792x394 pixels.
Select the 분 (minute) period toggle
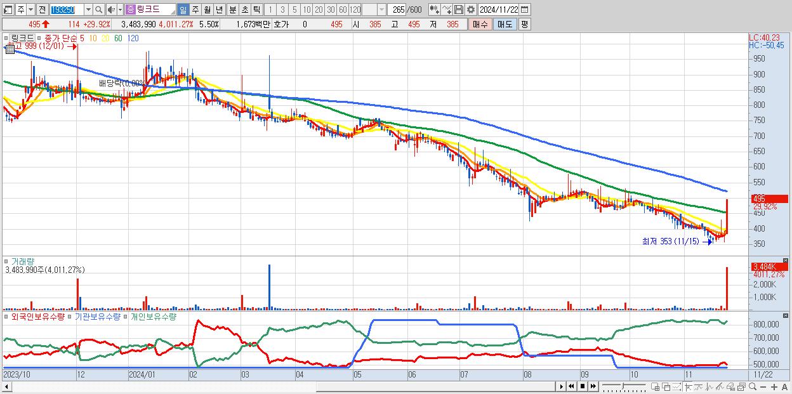[x=232, y=10]
